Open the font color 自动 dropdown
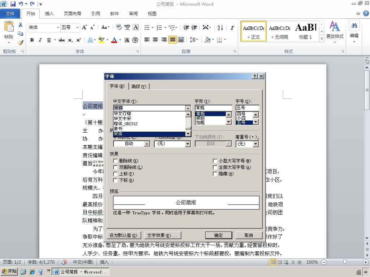370x277 pixels. 147,144
